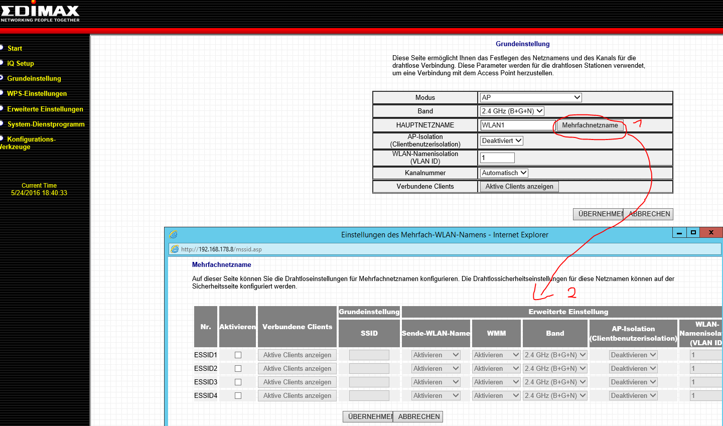The width and height of the screenshot is (723, 426).
Task: Open System-Dienstprogramm in the sidebar
Action: click(46, 124)
